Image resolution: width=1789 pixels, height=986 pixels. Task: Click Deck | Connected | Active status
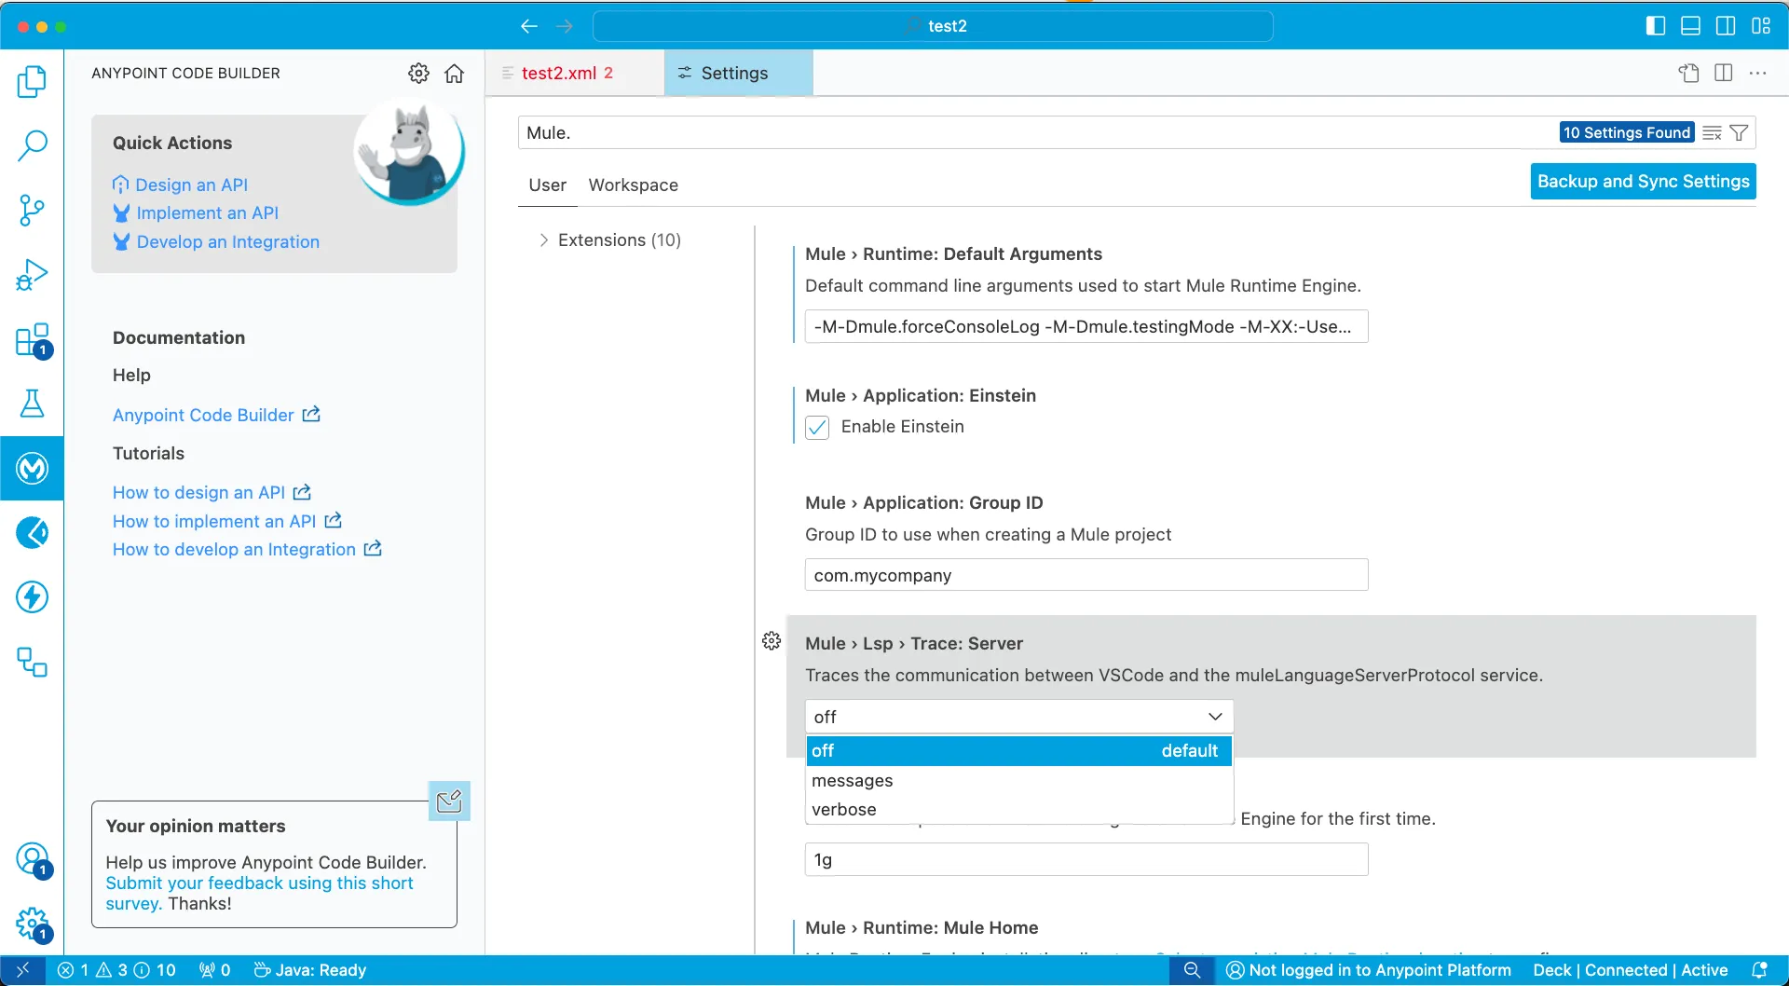[1630, 970]
